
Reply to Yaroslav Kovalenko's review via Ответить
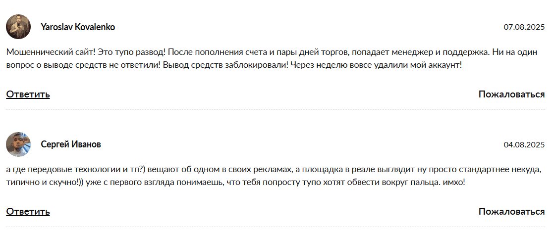point(28,94)
